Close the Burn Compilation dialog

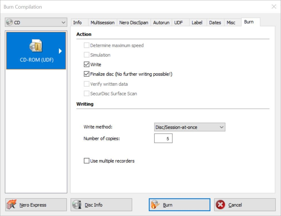274,7
